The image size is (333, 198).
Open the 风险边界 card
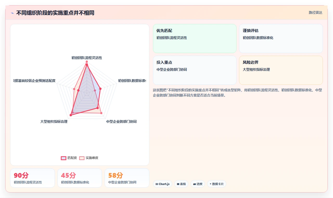(x=281, y=70)
